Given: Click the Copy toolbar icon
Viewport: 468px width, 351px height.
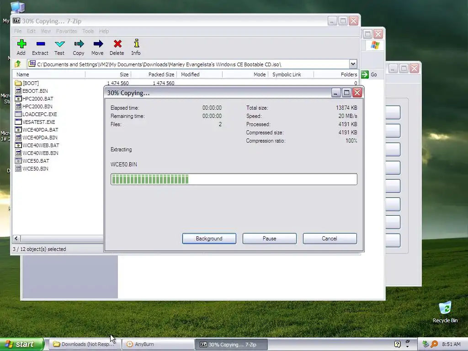Looking at the screenshot, I should click(x=79, y=44).
